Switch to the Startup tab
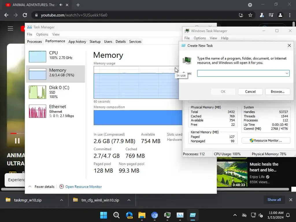296x222 pixels. point(95,42)
